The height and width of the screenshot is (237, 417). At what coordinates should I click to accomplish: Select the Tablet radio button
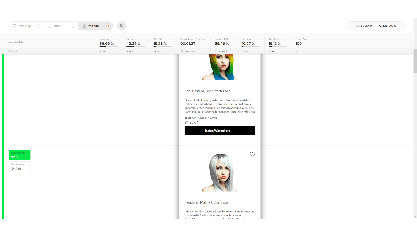click(x=73, y=26)
